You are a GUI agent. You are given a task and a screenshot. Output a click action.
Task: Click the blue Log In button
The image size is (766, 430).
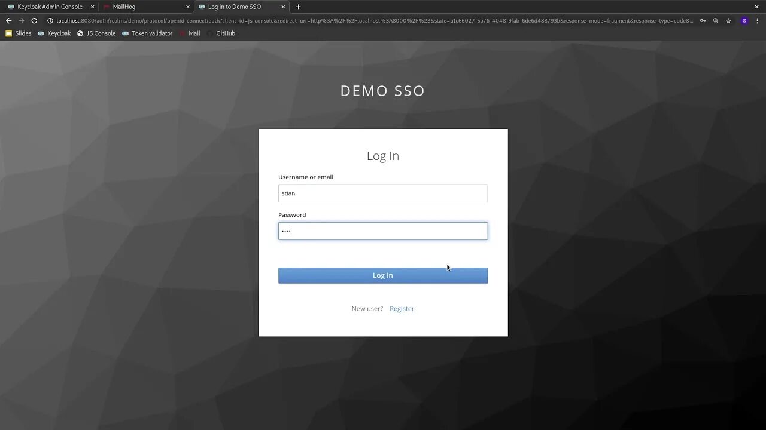coord(383,275)
